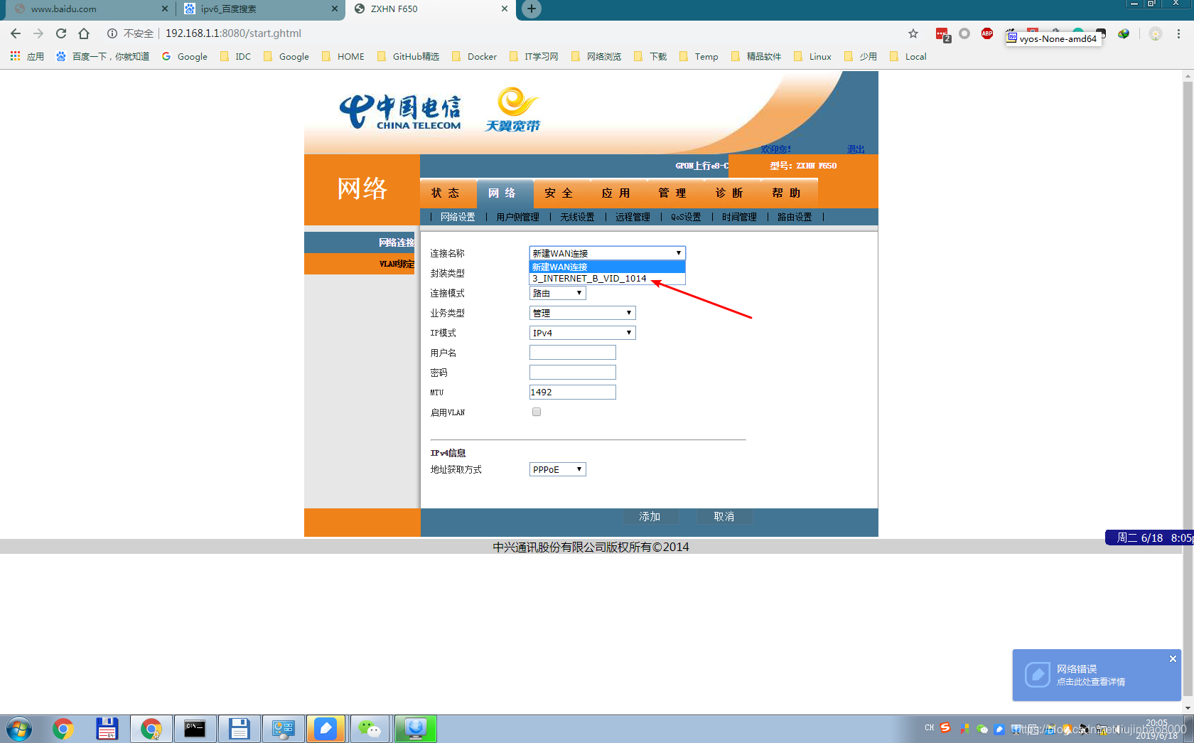Select the 3_INTERNET_B_VID_1014 connection option

coord(608,279)
